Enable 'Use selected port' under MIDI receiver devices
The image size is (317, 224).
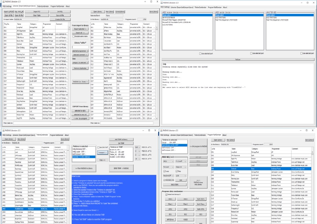[x=200, y=54]
